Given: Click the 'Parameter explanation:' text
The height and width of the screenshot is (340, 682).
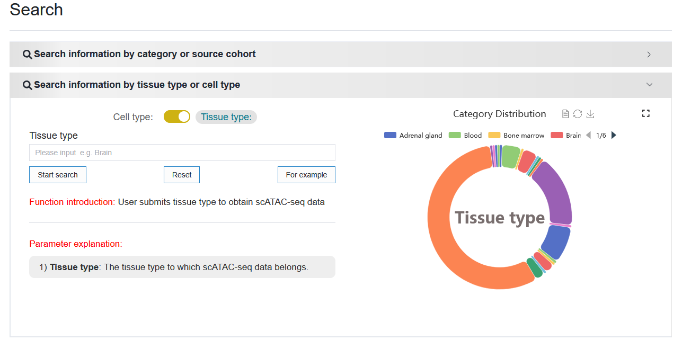Looking at the screenshot, I should pos(76,244).
